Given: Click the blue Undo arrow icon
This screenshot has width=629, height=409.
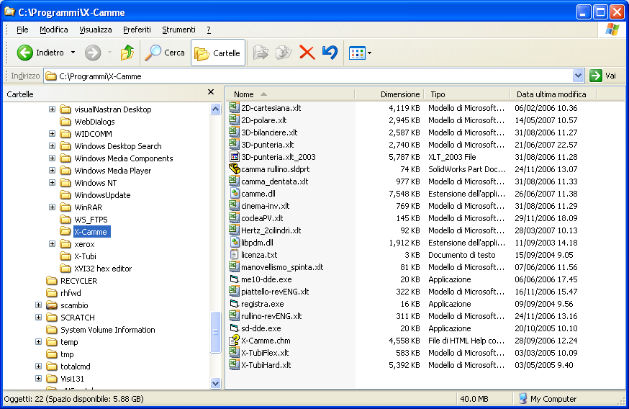Looking at the screenshot, I should point(330,53).
